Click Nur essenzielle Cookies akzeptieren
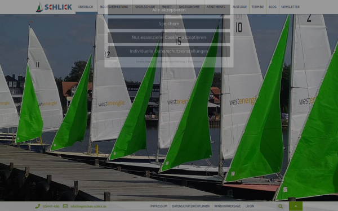Image resolution: width=338 pixels, height=211 pixels. pyautogui.click(x=169, y=38)
